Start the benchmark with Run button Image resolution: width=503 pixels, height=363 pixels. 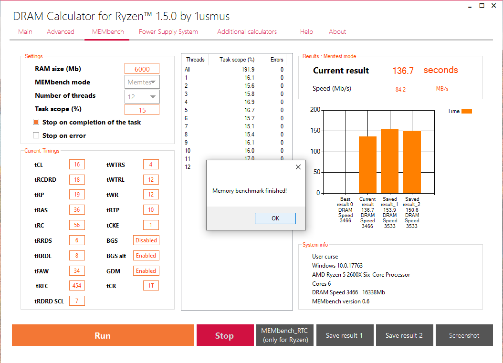click(x=103, y=335)
